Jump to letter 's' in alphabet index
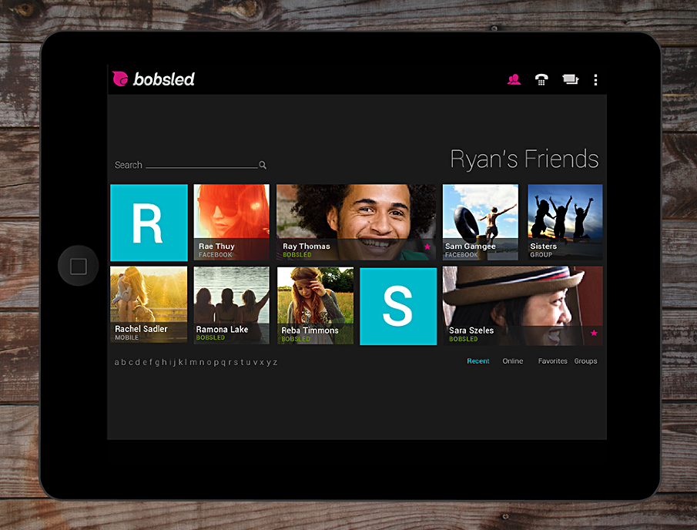The height and width of the screenshot is (530, 697). coord(236,362)
